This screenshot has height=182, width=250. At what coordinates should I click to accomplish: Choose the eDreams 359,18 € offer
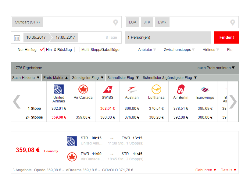tap(81, 170)
